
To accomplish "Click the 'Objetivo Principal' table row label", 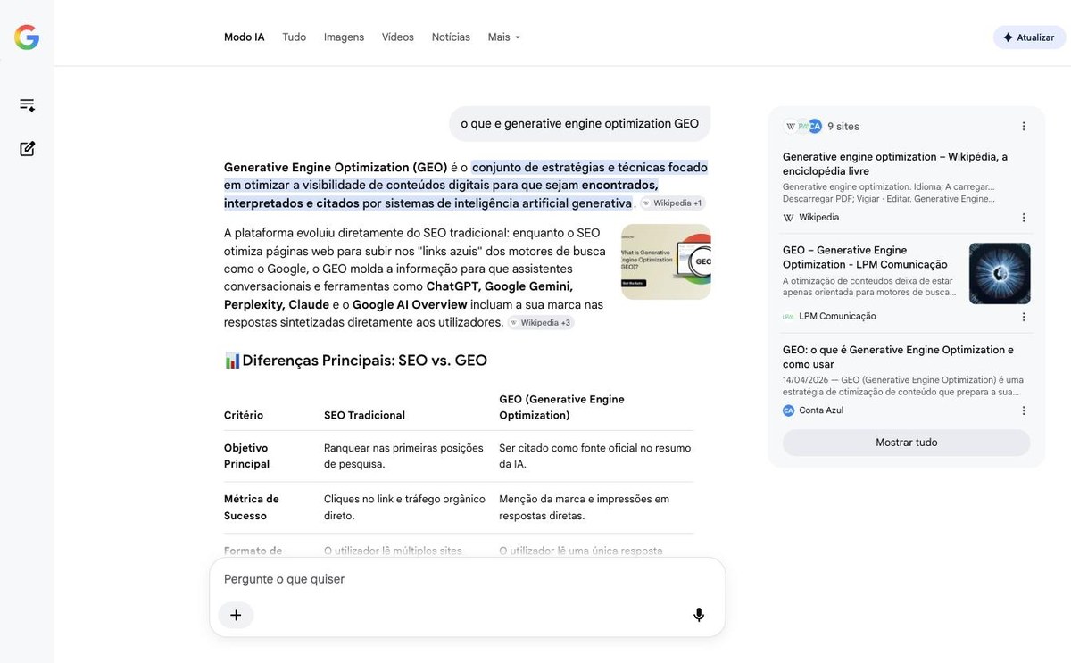I will point(246,456).
